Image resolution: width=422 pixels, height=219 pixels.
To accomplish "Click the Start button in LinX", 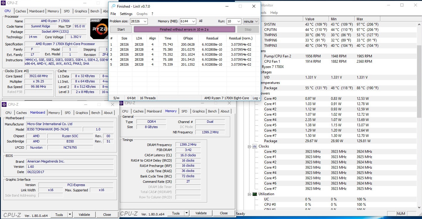I will coord(121,29).
